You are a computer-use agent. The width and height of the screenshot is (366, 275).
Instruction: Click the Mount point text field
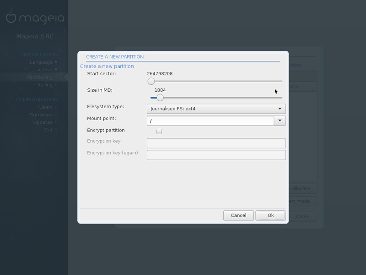point(210,121)
